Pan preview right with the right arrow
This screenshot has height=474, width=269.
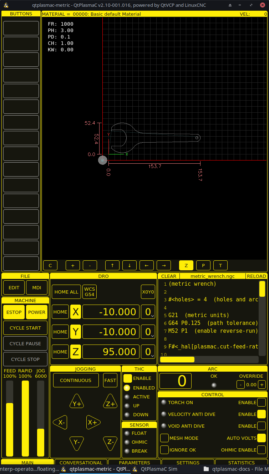click(x=164, y=265)
